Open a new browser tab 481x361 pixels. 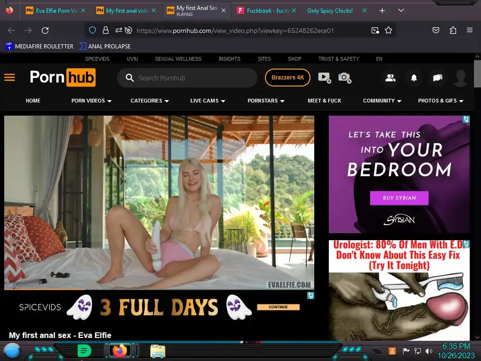(382, 11)
